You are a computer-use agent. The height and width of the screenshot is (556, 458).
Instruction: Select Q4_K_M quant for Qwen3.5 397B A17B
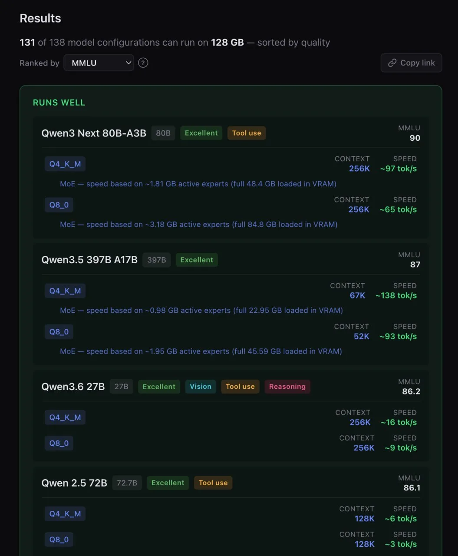[65, 291]
